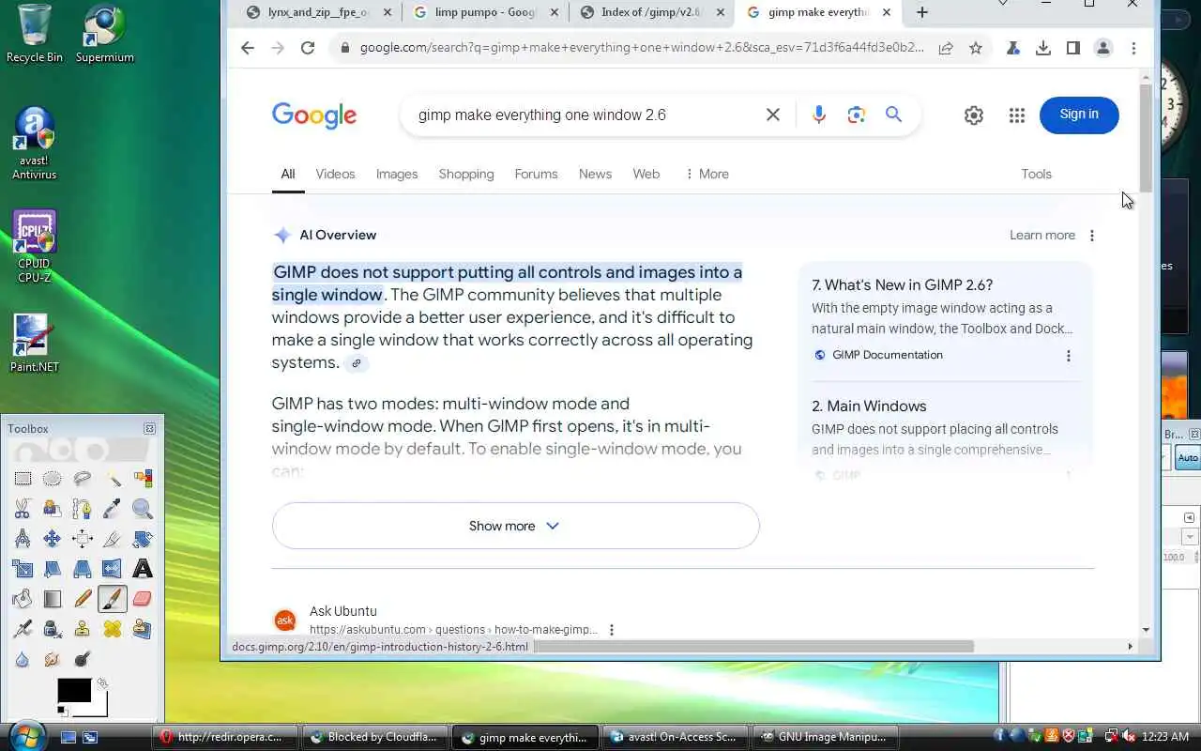
Task: Open the Ask Ubuntu search result
Action: 343,611
